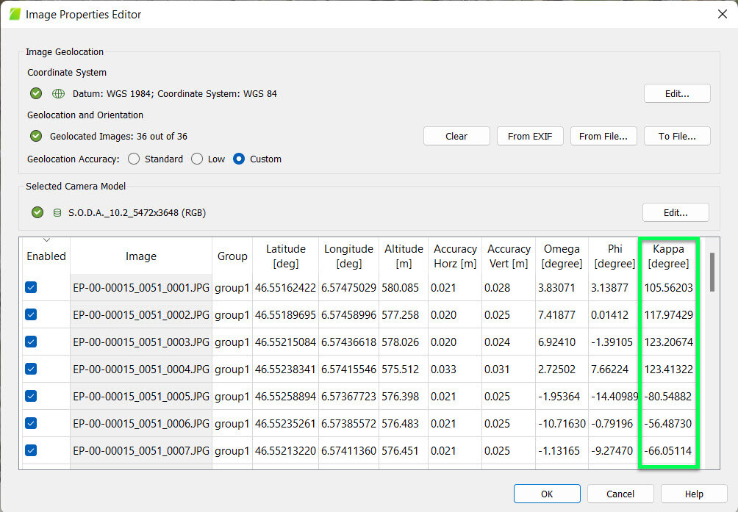Load geolocation using From File
738x512 pixels.
click(603, 136)
